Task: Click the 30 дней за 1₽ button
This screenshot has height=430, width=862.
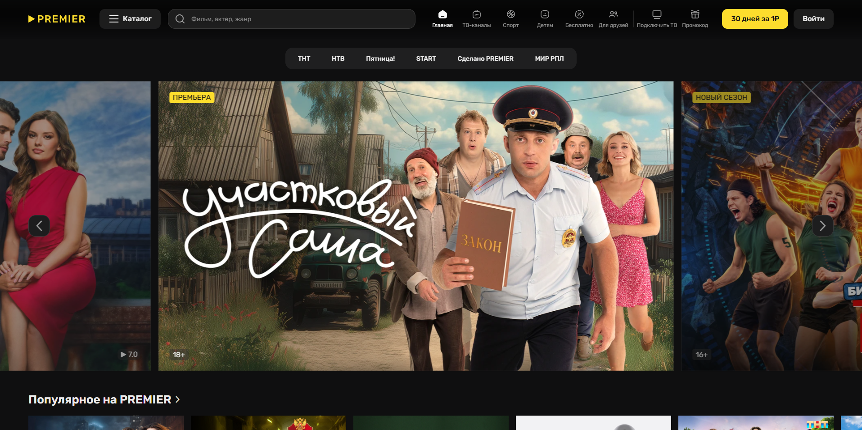Action: 754,19
